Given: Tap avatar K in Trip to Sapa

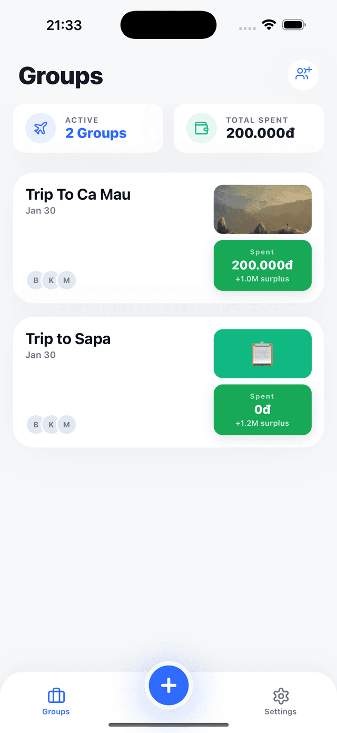Looking at the screenshot, I should [51, 424].
